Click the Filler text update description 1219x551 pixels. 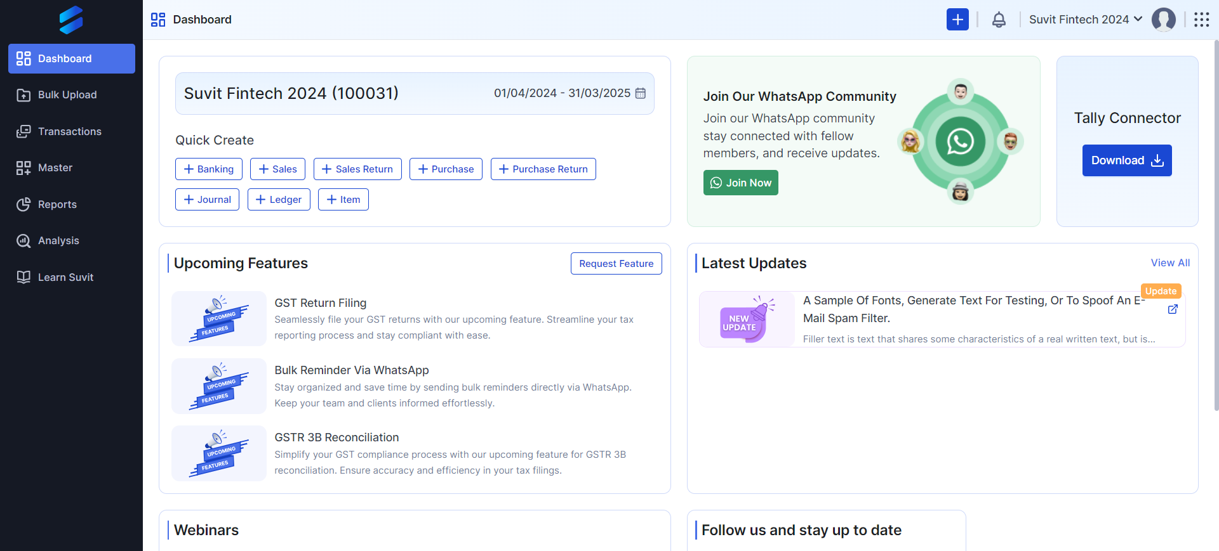979,339
